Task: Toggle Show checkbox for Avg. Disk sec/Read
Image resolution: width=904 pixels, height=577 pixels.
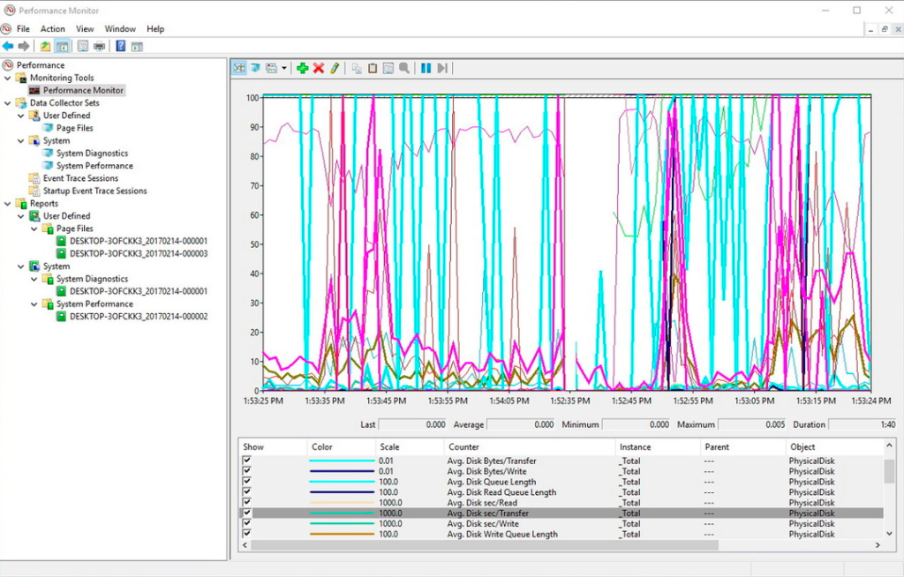Action: pos(247,503)
